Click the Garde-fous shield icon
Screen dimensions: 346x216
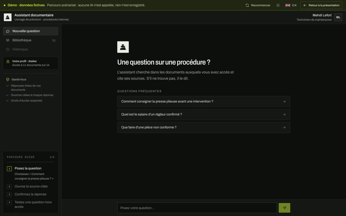(x=8, y=79)
